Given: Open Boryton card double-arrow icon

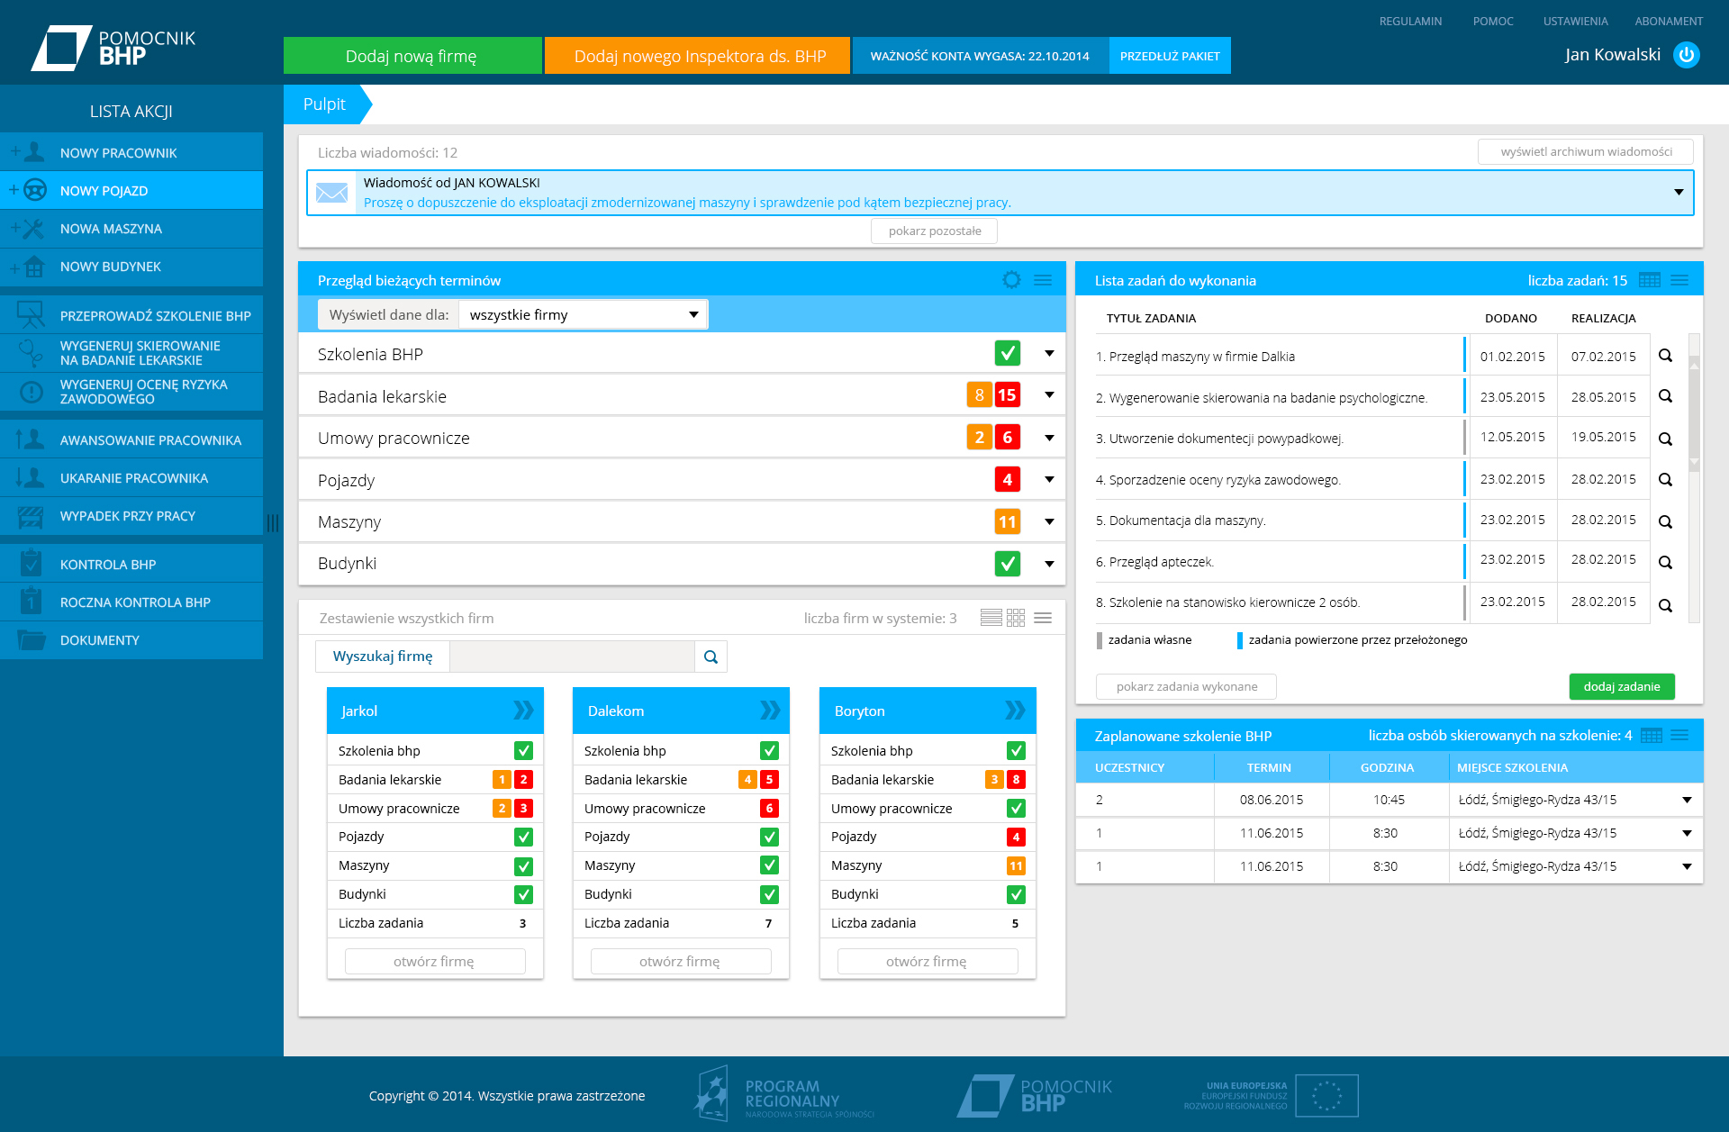Looking at the screenshot, I should coord(1015,711).
